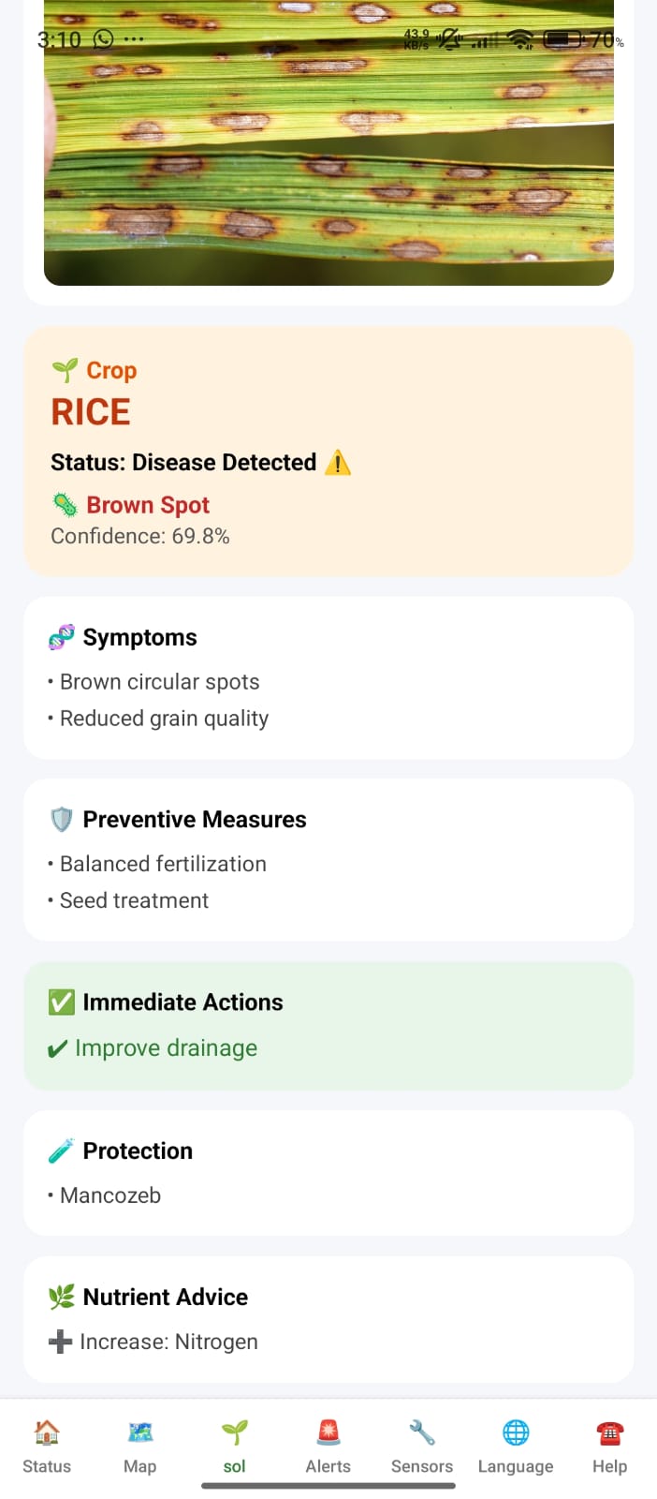
Task: Tap the Symptoms DNA icon
Action: point(62,638)
